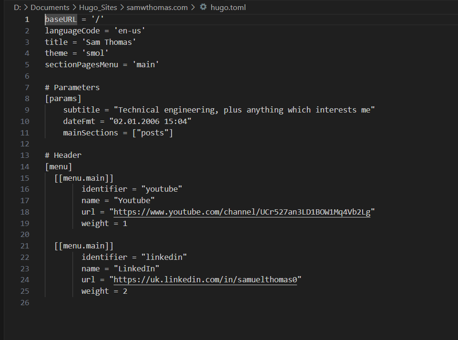Follow the YouTube channel URL link
458x340 pixels.
tap(242, 212)
